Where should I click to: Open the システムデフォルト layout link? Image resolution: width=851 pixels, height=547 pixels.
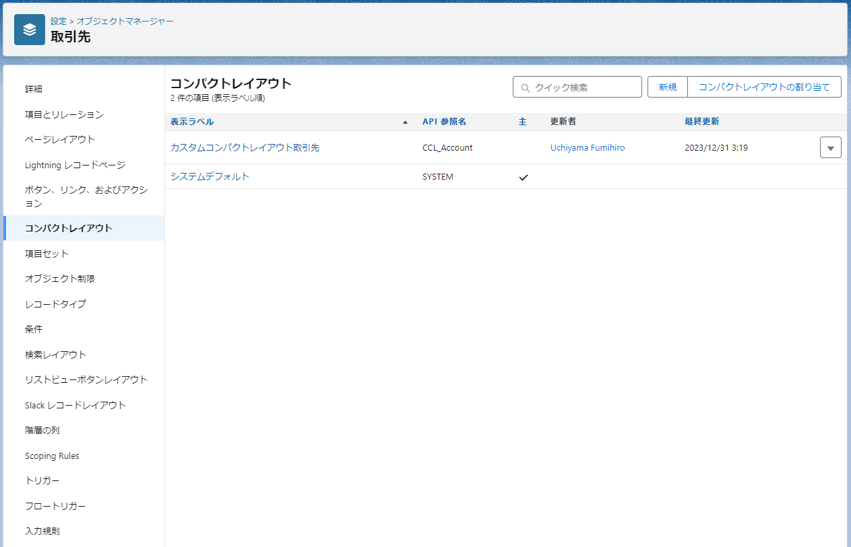point(210,176)
